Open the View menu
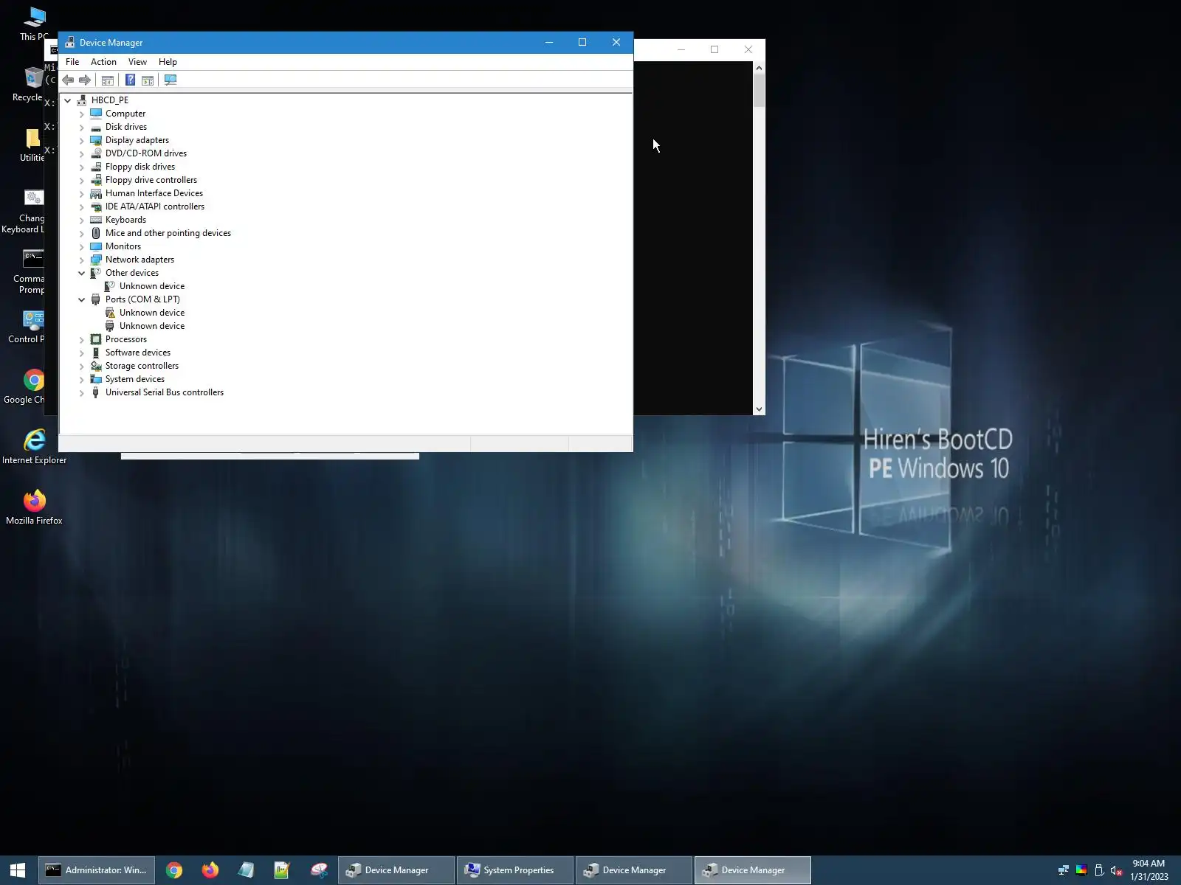 pos(137,62)
